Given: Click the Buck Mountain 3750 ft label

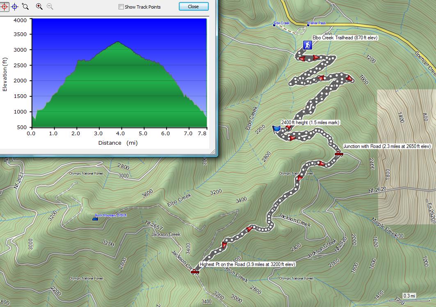Looking at the screenshot, I should coord(111,215).
